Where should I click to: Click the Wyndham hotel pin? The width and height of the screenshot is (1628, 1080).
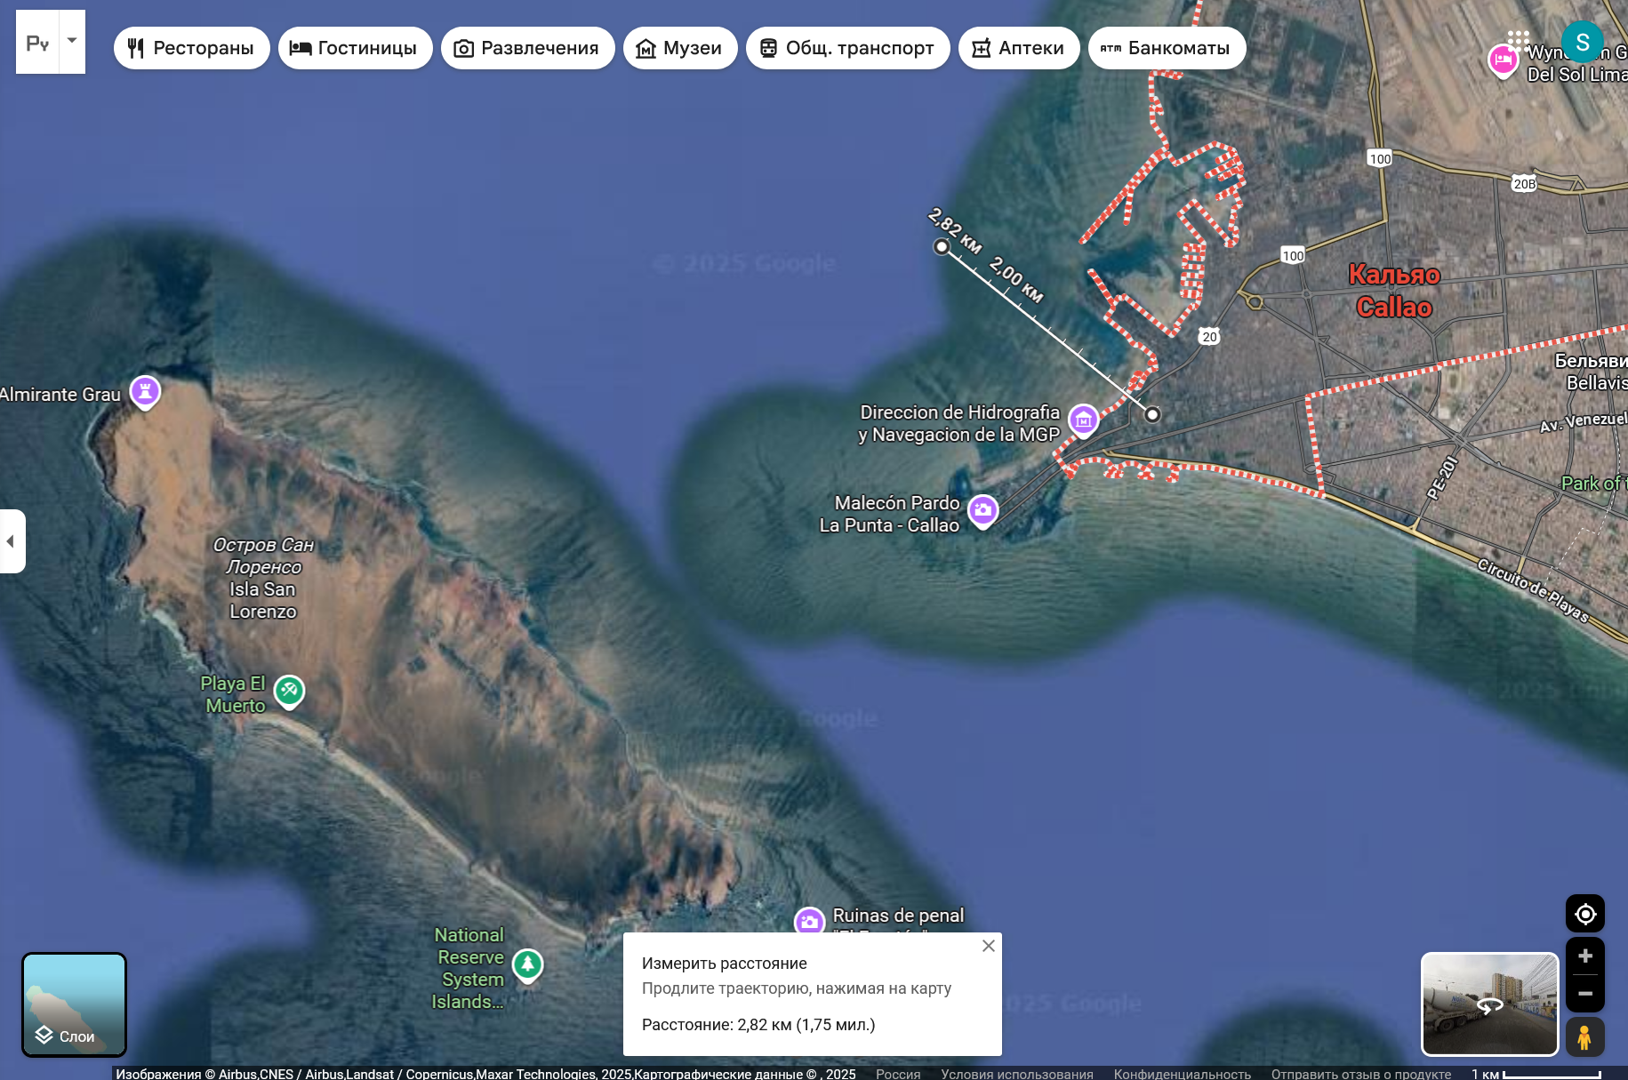1503,60
